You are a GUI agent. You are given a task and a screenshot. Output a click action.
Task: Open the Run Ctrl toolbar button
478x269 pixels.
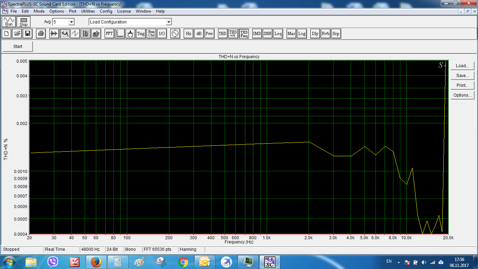pos(151,34)
